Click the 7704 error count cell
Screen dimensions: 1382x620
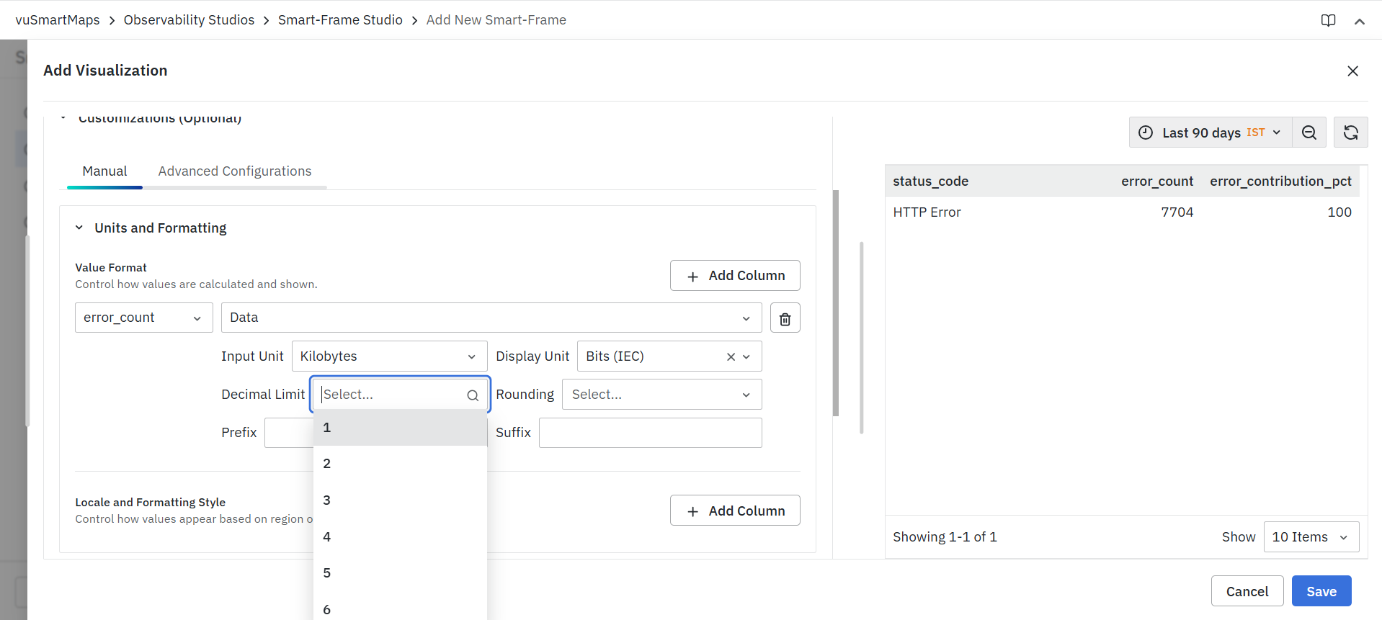tap(1177, 212)
